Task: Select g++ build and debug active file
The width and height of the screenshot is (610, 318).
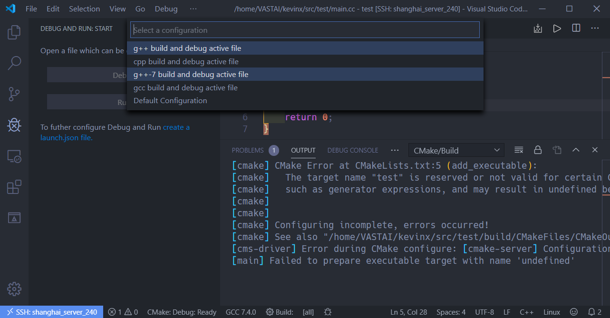Action: click(305, 48)
